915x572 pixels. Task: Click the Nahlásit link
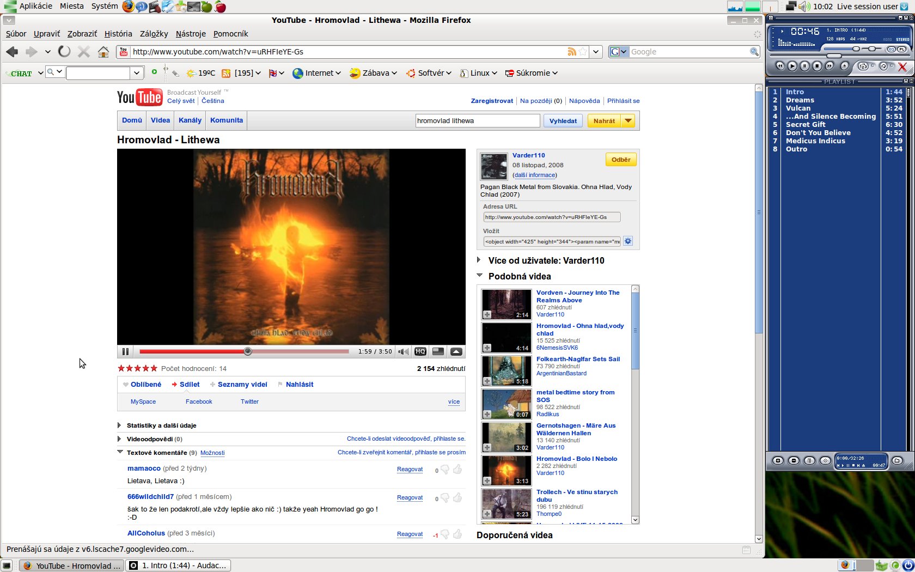click(x=300, y=384)
